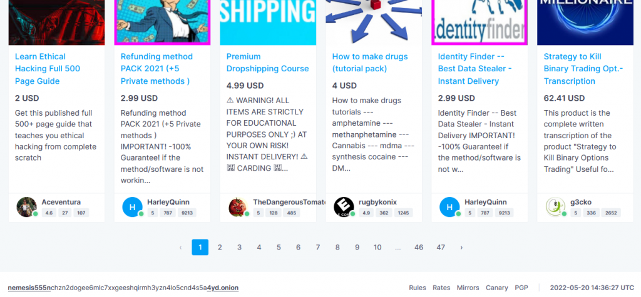Open the Mirrors footer link
Screen dimensions: 641x297
[468, 288]
